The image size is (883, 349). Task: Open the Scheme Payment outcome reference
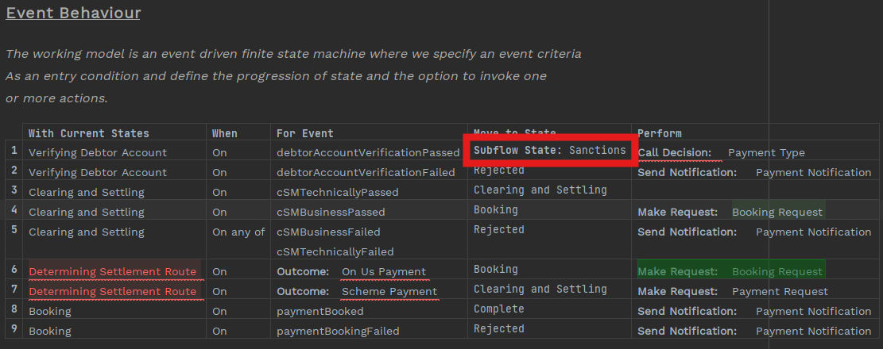[389, 291]
